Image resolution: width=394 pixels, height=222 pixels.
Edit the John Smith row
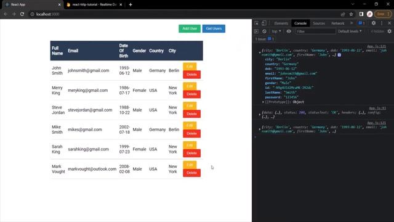190,67
